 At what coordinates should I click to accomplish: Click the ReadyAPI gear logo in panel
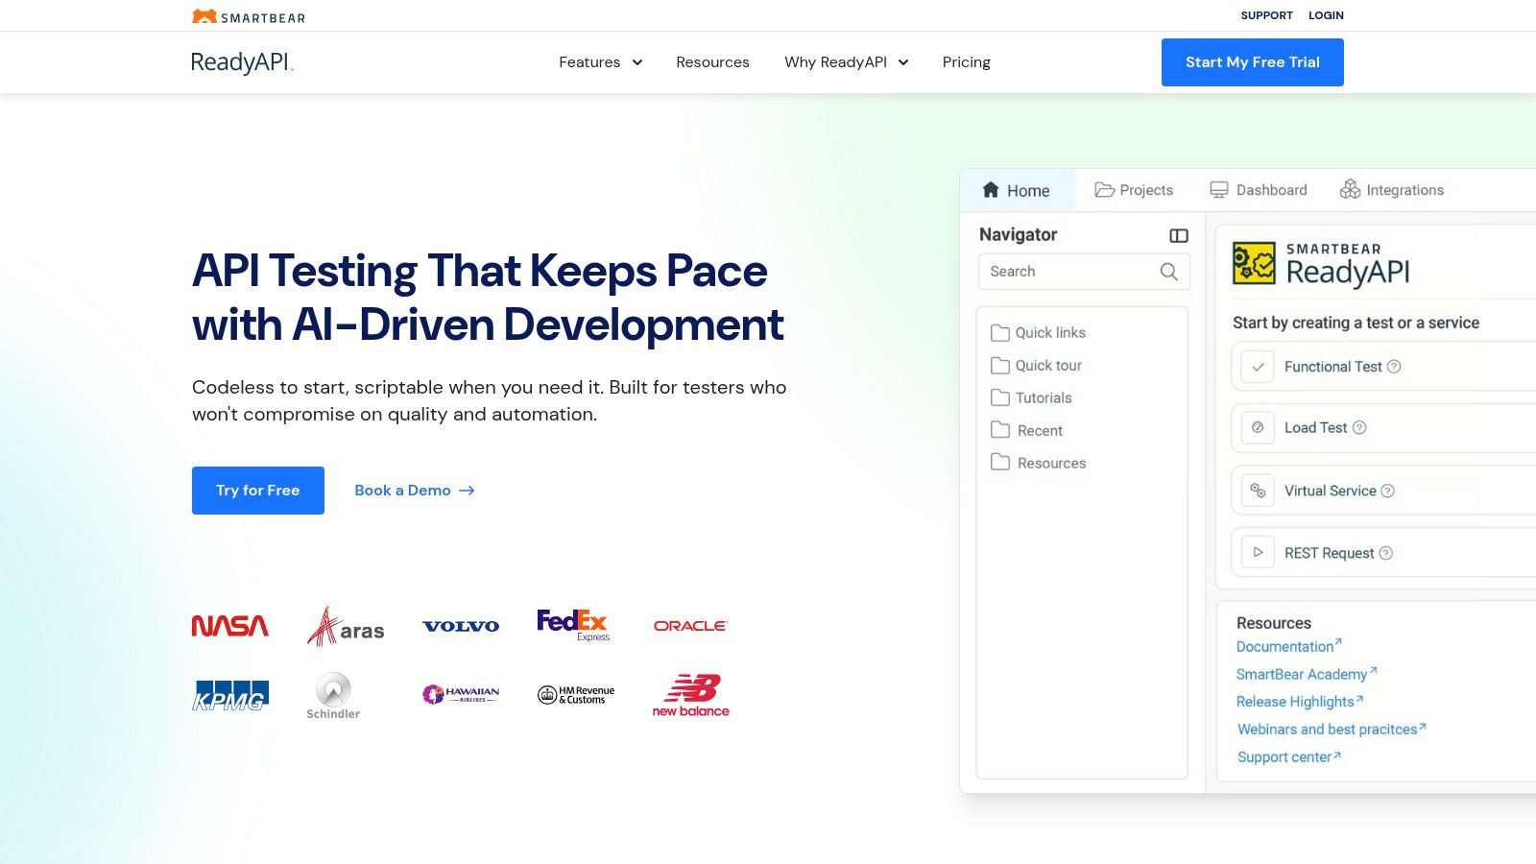tap(1254, 263)
